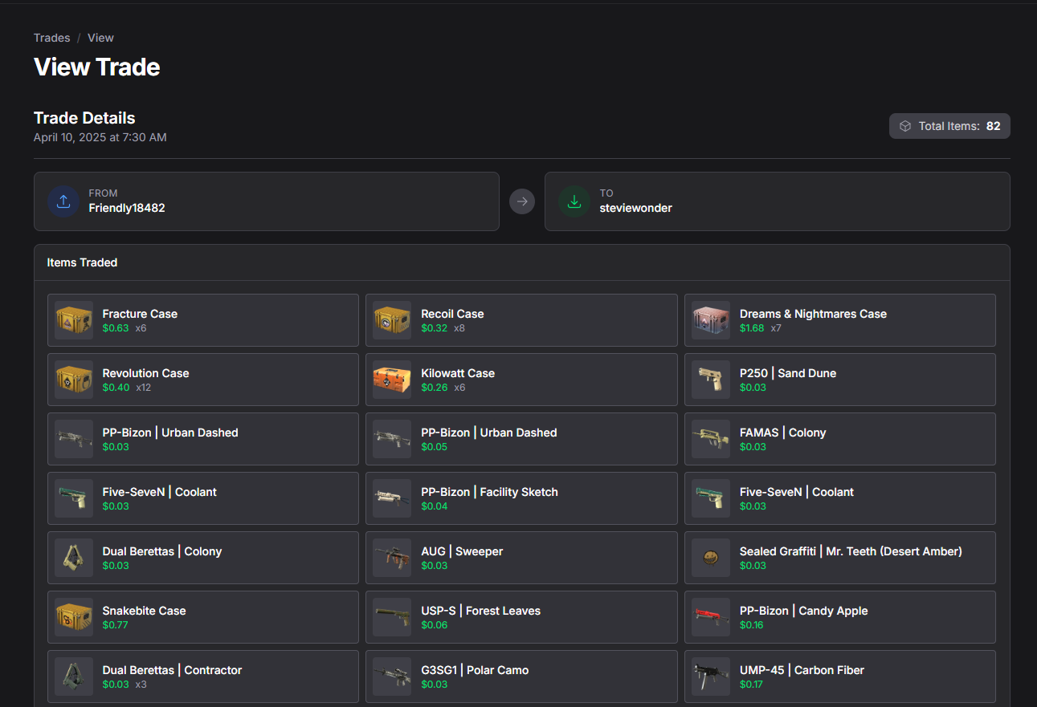
Task: Select the sender name Friendly18482
Action: 127,208
